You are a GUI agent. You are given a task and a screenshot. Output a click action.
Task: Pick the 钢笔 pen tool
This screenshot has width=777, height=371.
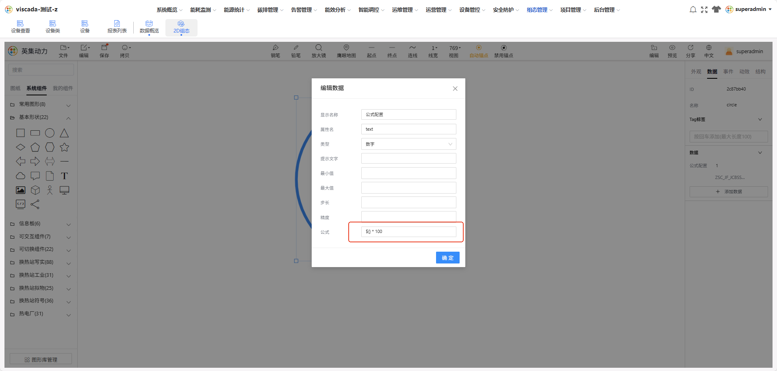tap(276, 51)
